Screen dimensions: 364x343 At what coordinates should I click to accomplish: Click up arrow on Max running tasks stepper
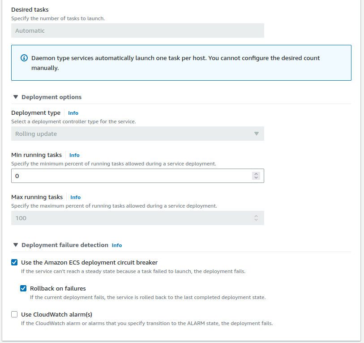coord(256,216)
